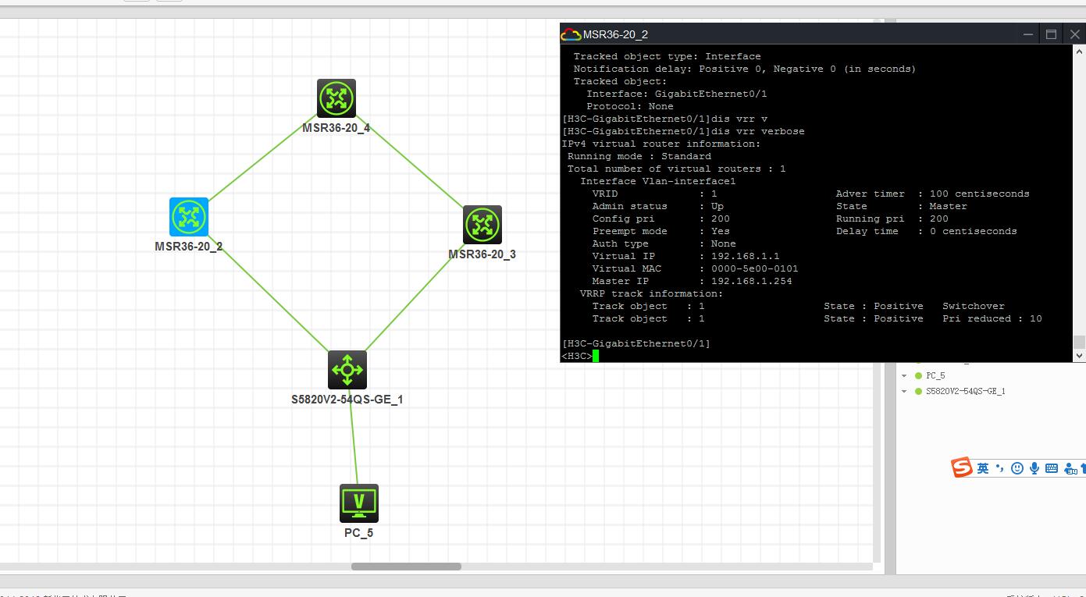Select the PC_5 host icon
This screenshot has width=1086, height=597.
358,503
